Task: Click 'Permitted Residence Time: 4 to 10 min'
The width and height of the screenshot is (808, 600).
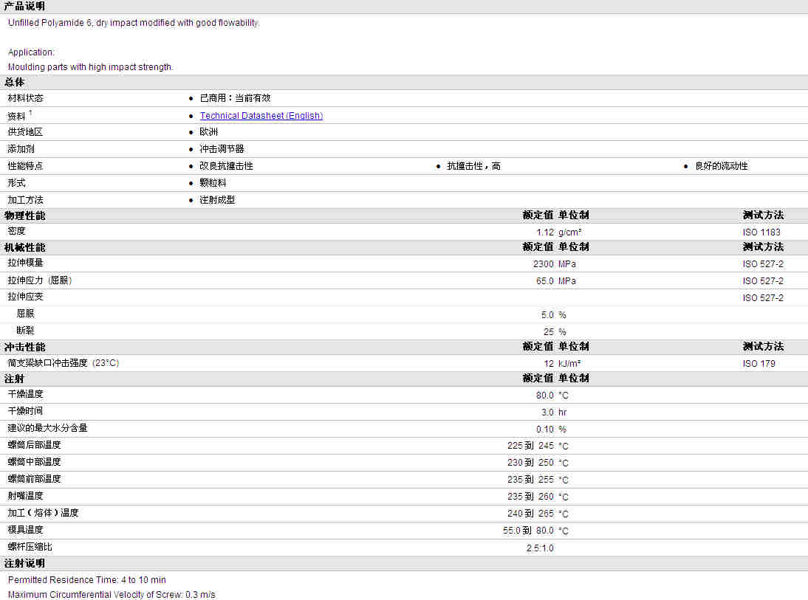Action: [86, 580]
